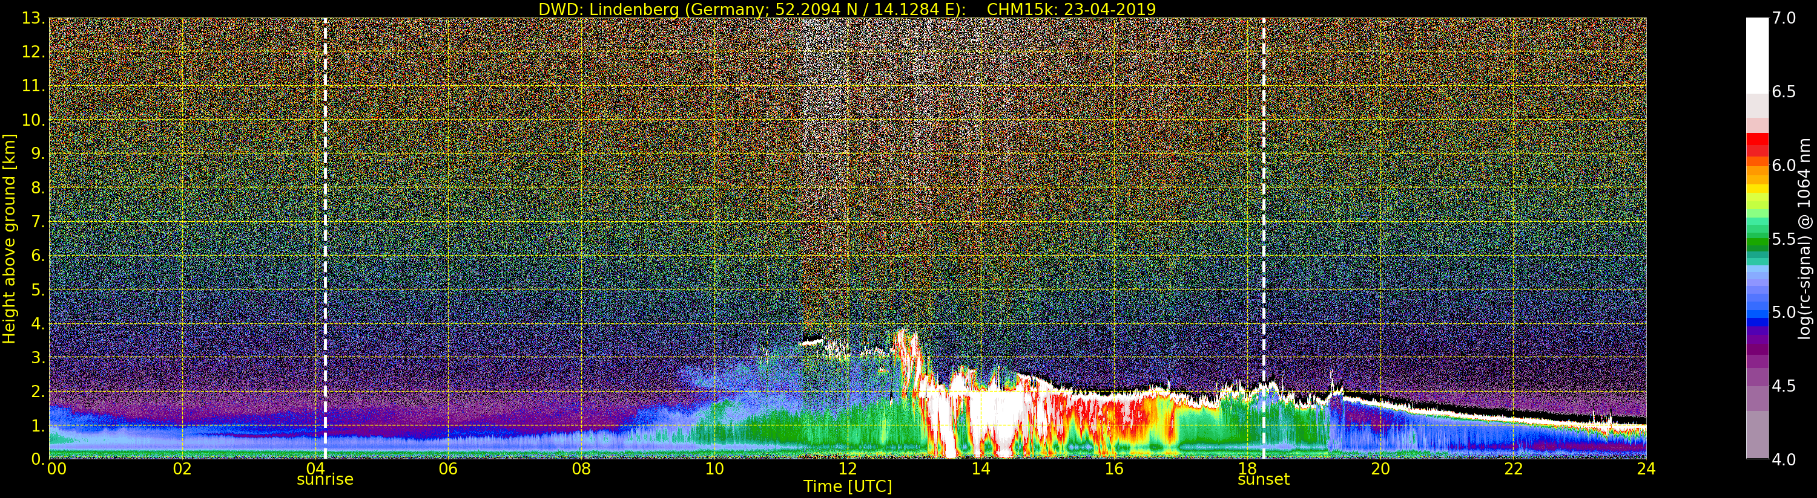1817x498 pixels.
Task: Click the '02' time axis tick label
Action: coord(183,469)
